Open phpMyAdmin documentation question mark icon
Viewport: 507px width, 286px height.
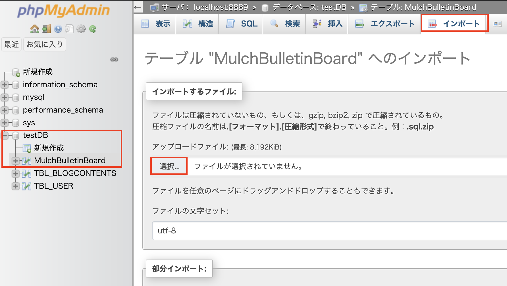click(x=58, y=28)
